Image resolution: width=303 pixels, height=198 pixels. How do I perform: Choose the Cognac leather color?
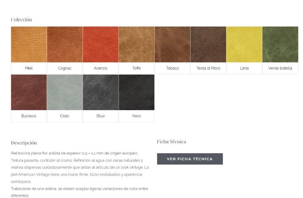[65, 44]
